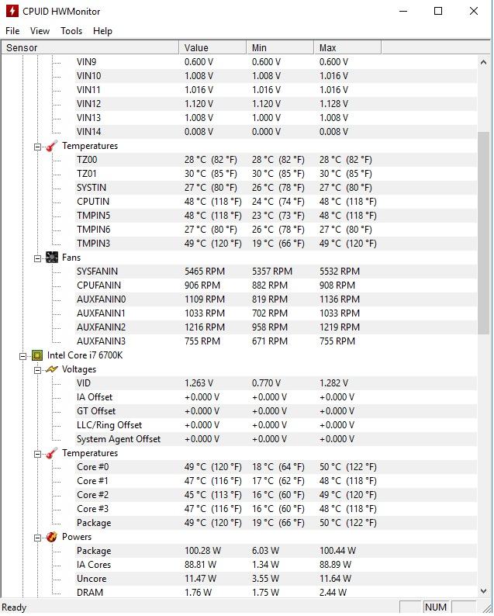Screen dimensions: 494x616
Task: Collapse the Powers section
Action: tap(37, 537)
